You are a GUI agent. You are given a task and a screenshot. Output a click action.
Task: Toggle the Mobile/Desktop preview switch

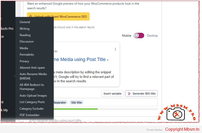[x=139, y=35]
